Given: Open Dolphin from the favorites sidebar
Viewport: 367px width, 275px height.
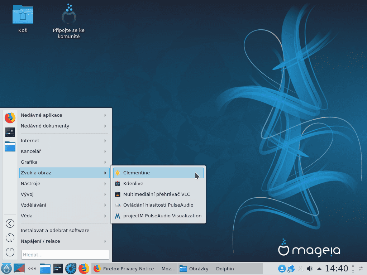Looking at the screenshot, I should [10, 146].
